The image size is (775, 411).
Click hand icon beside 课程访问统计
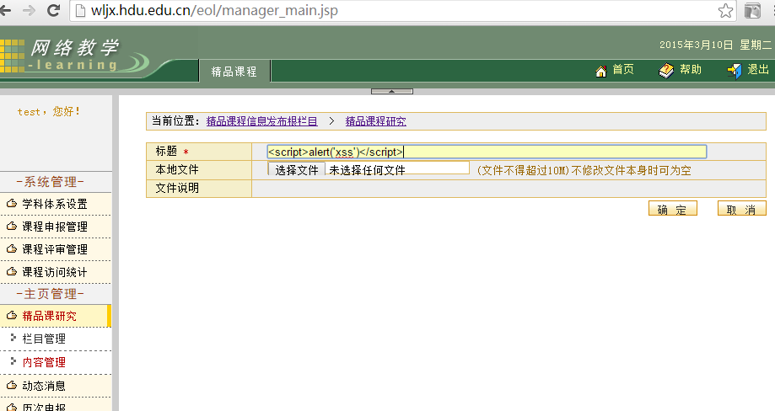click(11, 271)
